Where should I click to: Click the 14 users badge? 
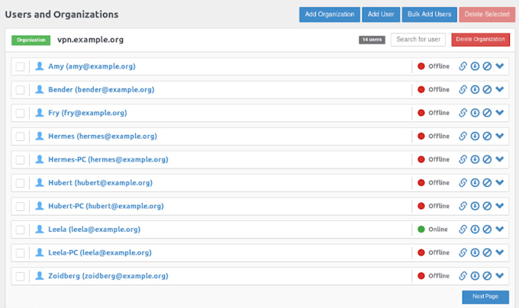click(x=372, y=40)
